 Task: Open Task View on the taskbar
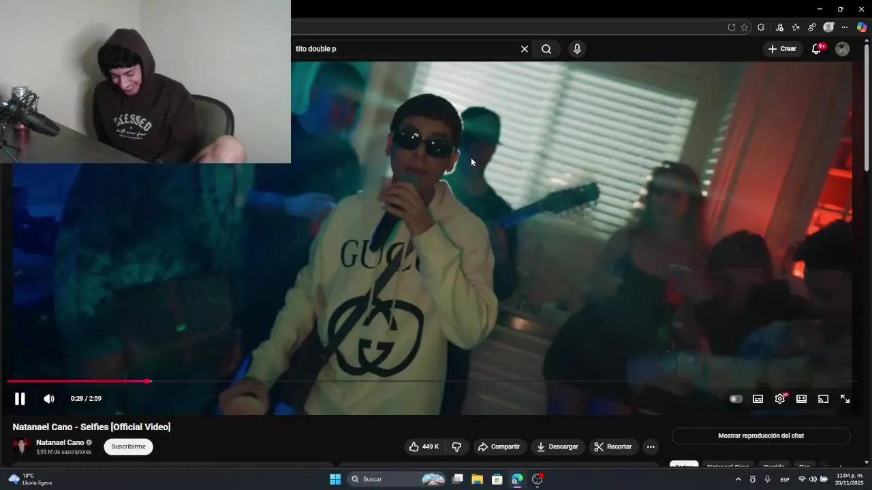point(458,479)
